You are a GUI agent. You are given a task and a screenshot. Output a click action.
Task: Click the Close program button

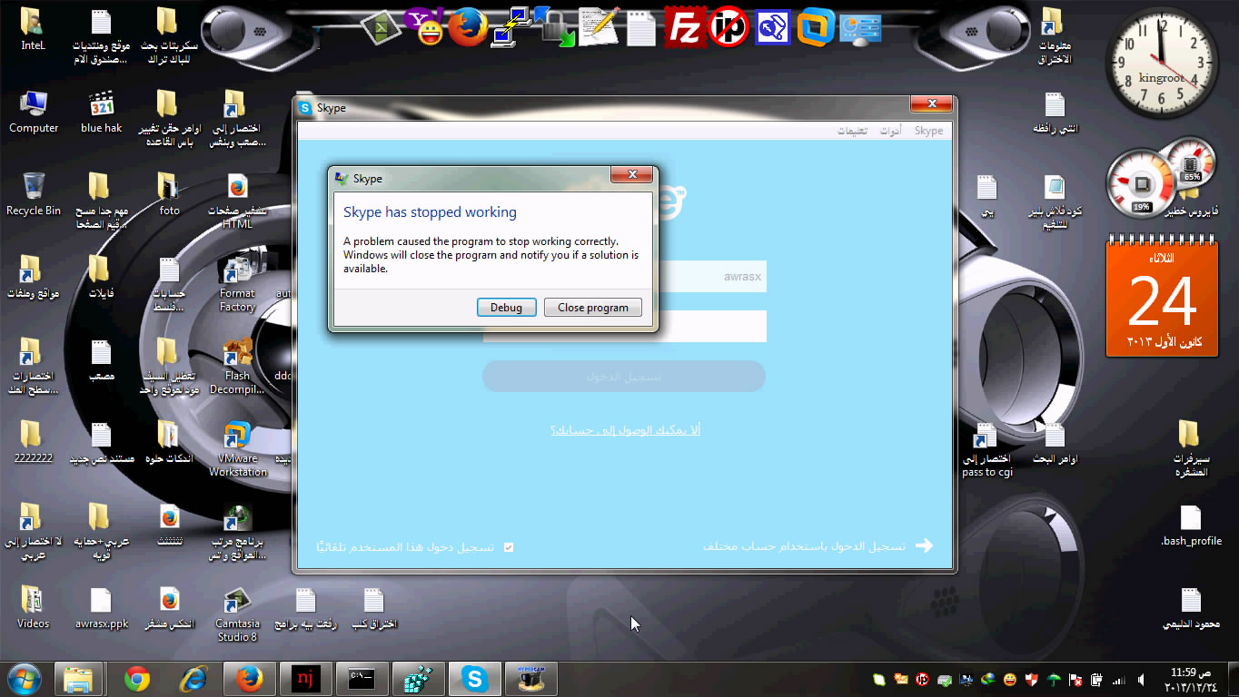[x=592, y=308]
